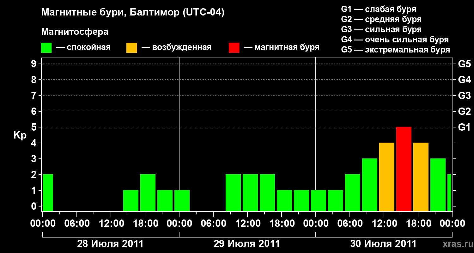Click the 'G4 — очень сильная буря' legend line

coord(395,40)
